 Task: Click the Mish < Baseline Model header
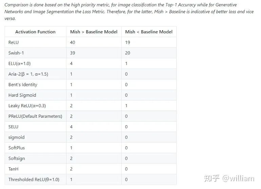point(149,32)
